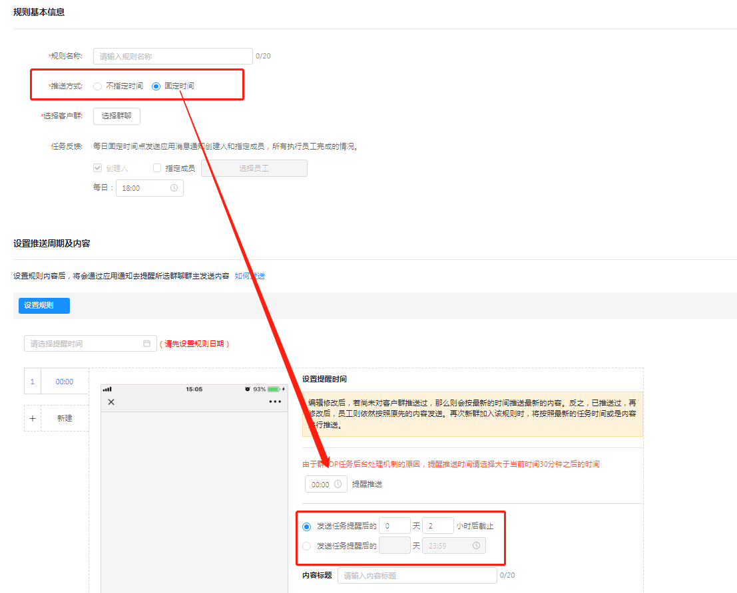This screenshot has height=593, width=737.
Task: Open the 00:00 提醒推送 time picker
Action: tap(326, 484)
